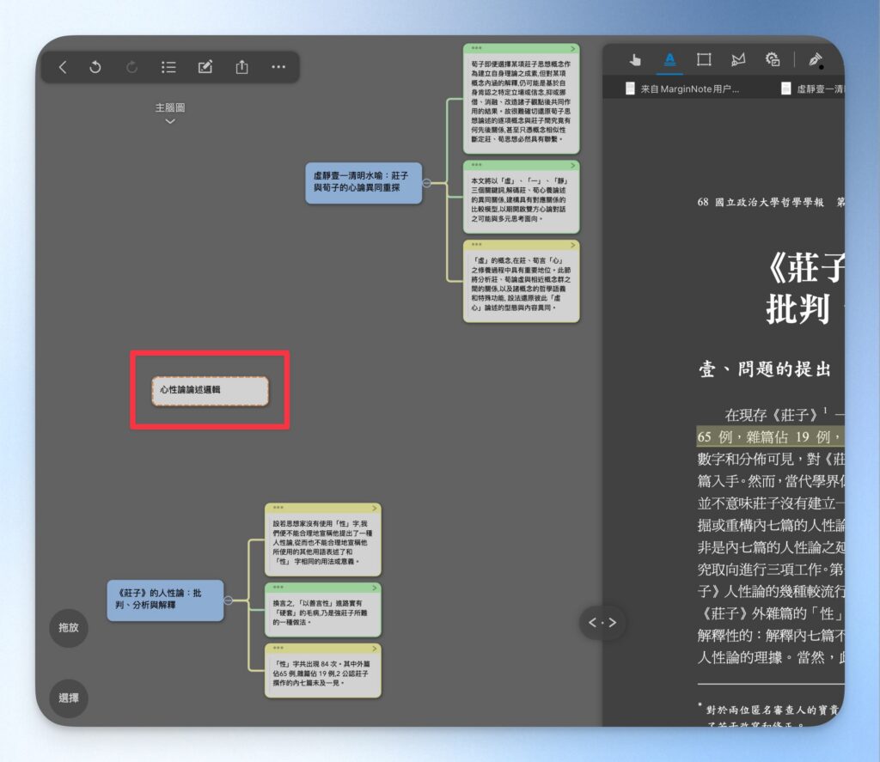Select the pen drawing tool
The height and width of the screenshot is (762, 880).
pyautogui.click(x=816, y=59)
